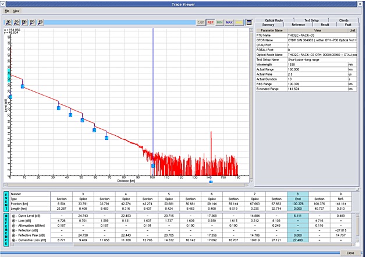Open the File menu

point(7,11)
